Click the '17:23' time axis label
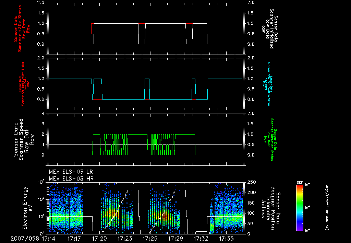351x243 pixels. (125, 239)
